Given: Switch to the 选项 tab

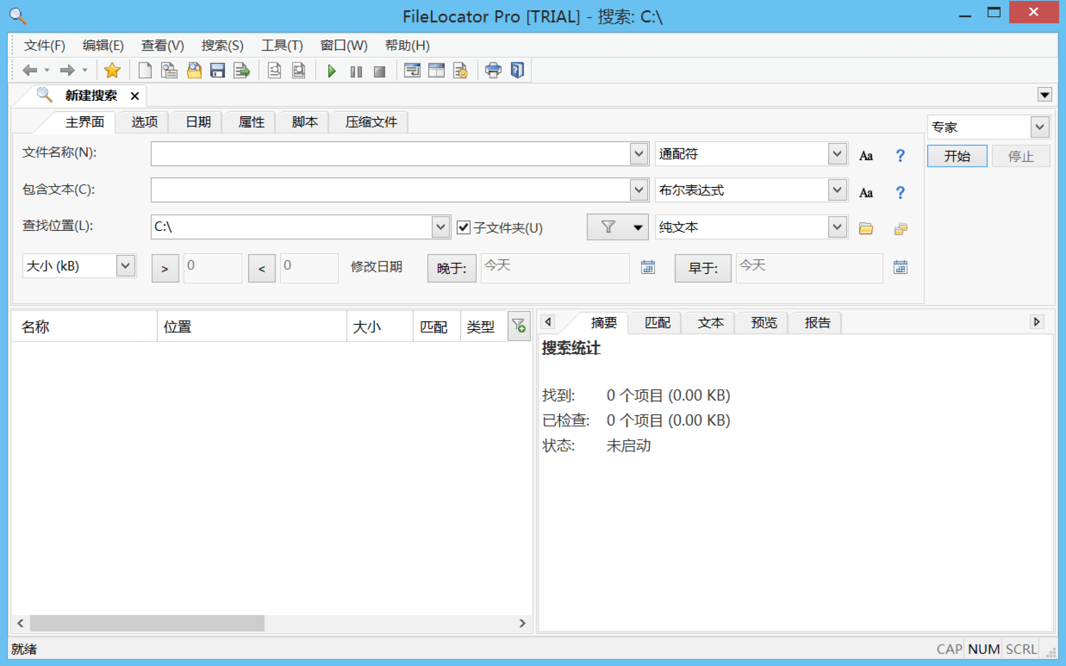Looking at the screenshot, I should point(144,122).
